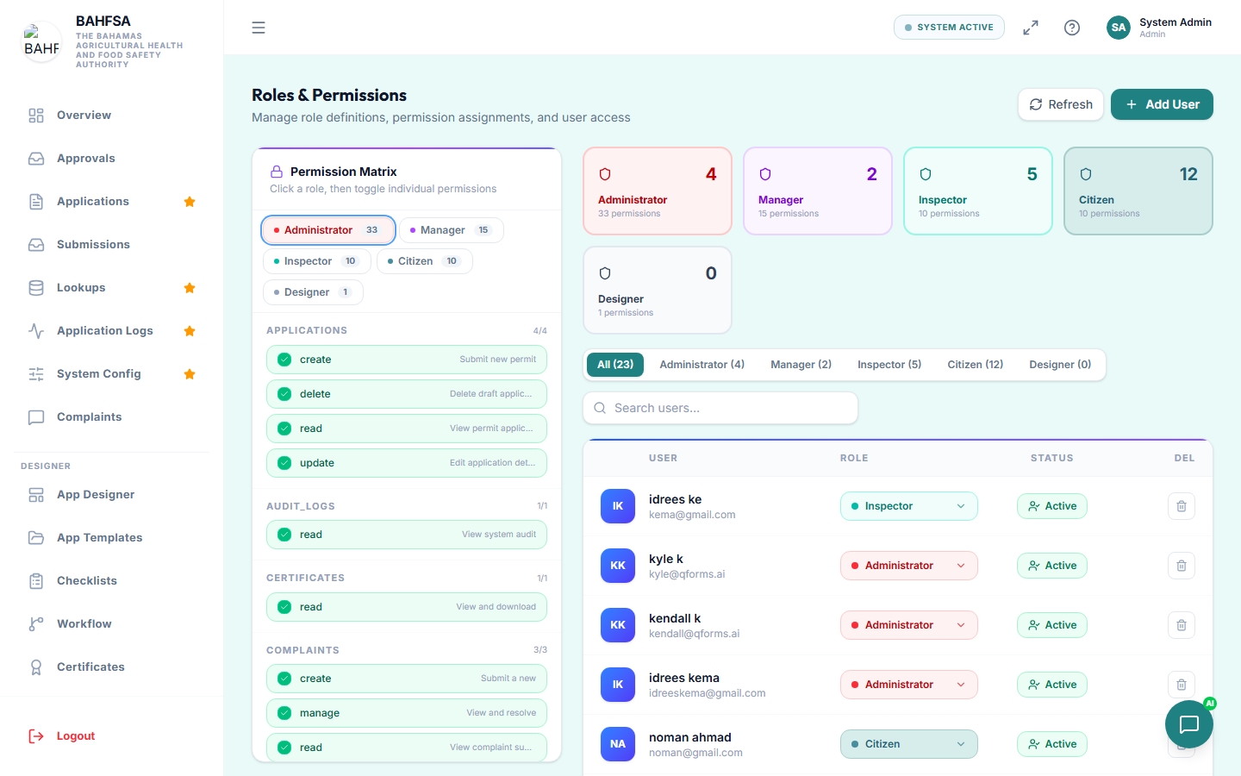Open role dropdown for idrees ke
The image size is (1241, 776).
click(x=909, y=506)
